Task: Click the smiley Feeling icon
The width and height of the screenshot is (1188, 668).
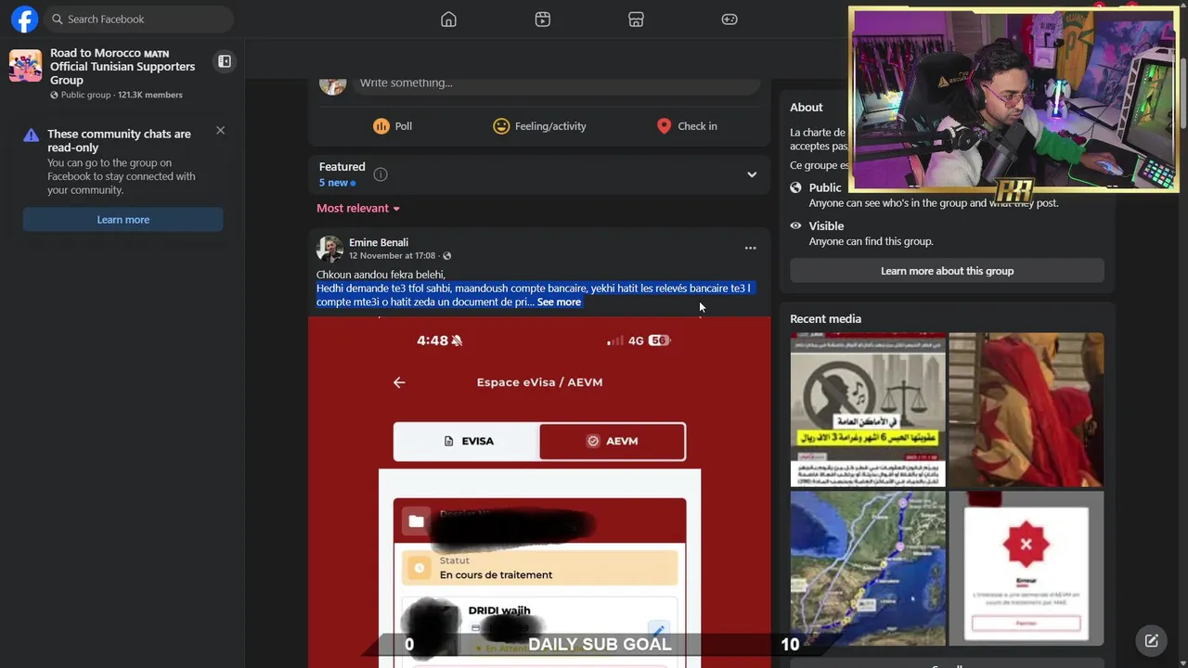Action: pyautogui.click(x=501, y=126)
